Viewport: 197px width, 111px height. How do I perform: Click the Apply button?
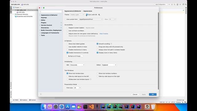tap(144, 94)
